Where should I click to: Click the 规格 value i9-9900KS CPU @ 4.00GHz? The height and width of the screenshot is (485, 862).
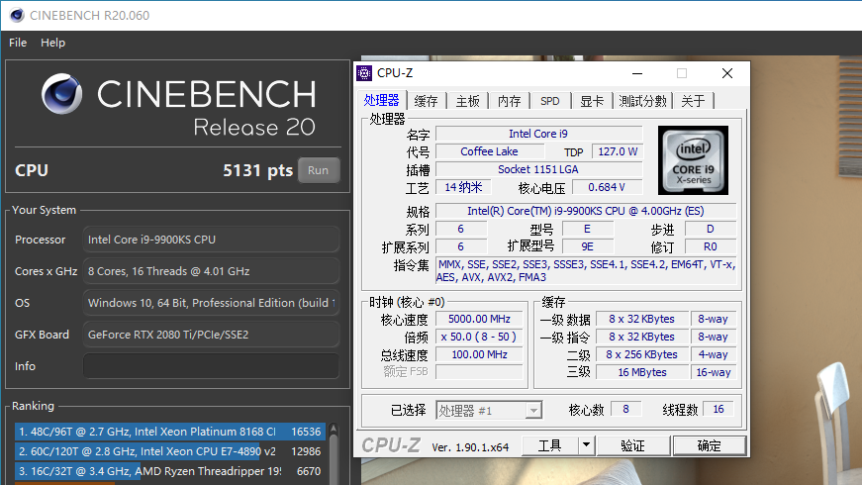coord(586,211)
